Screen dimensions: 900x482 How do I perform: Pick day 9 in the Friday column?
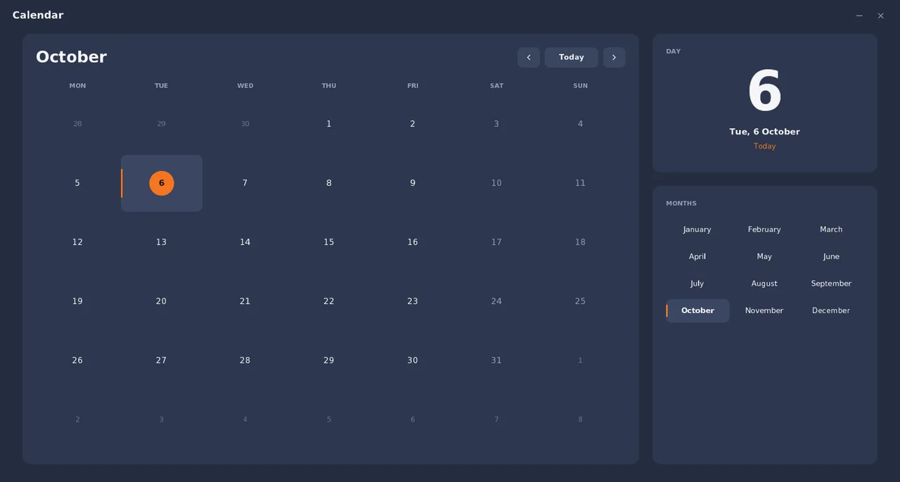coord(413,183)
